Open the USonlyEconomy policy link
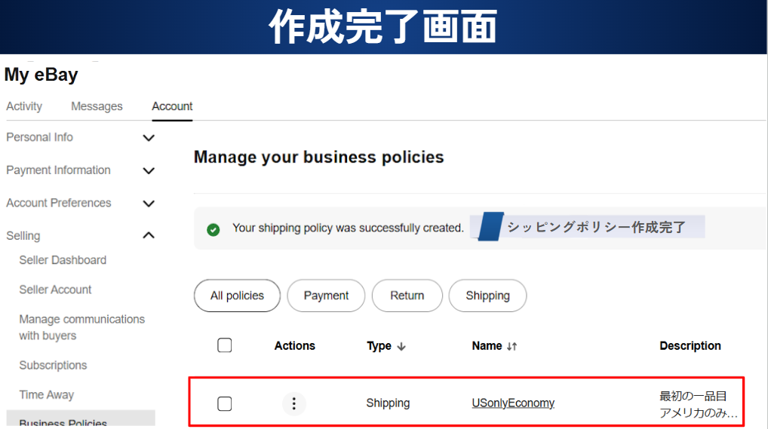The width and height of the screenshot is (768, 429). [x=513, y=403]
